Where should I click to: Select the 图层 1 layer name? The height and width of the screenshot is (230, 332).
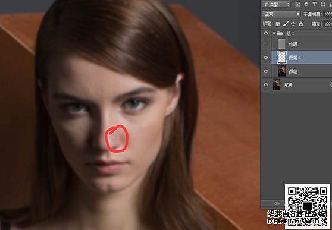pos(295,58)
